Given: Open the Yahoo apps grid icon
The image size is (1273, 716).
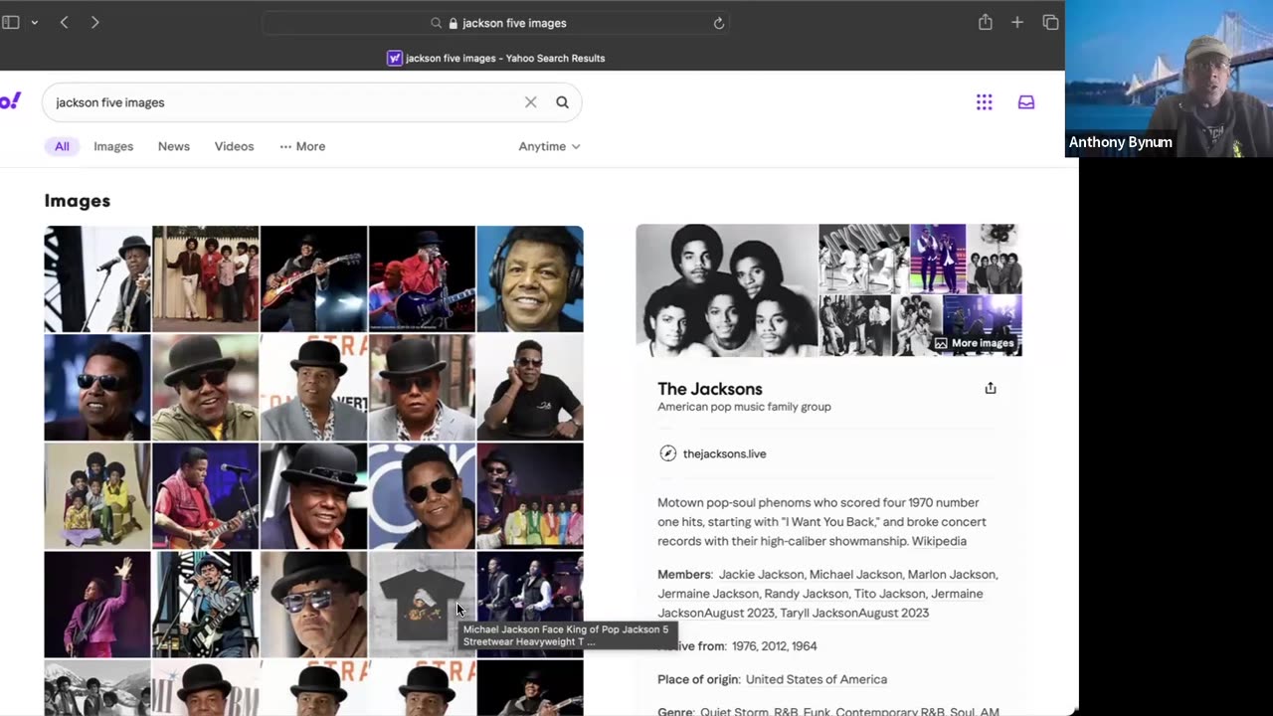Looking at the screenshot, I should point(985,101).
